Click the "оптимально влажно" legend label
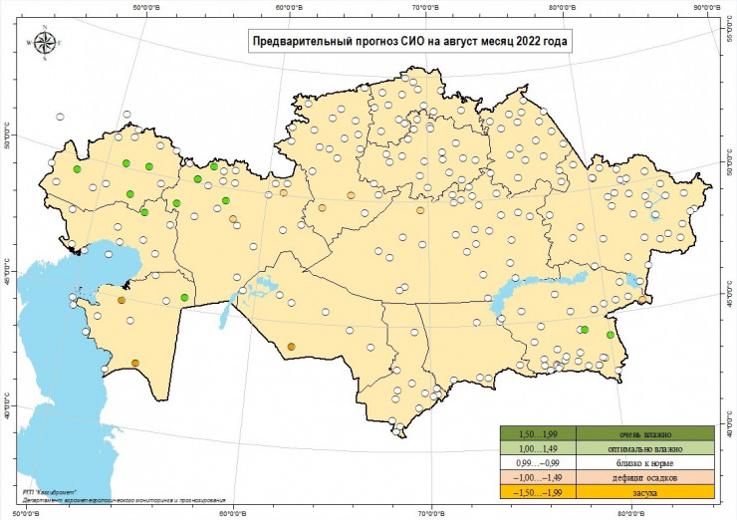This screenshot has width=737, height=520. point(645,448)
